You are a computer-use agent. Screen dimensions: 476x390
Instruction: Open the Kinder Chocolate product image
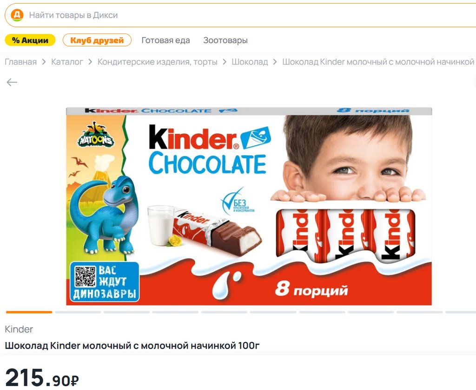pos(249,206)
